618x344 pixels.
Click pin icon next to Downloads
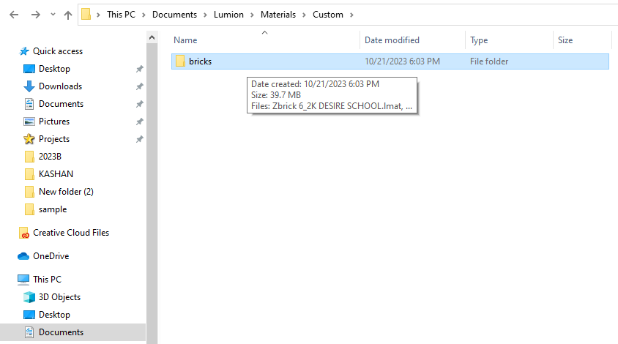pyautogui.click(x=140, y=86)
